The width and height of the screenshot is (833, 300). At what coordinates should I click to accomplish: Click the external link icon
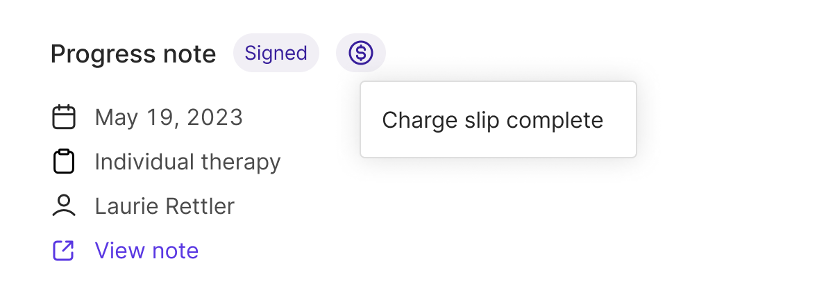coord(64,251)
